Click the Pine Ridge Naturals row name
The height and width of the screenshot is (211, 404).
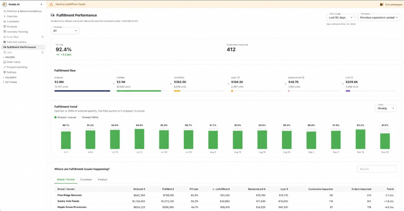[x=69, y=195]
